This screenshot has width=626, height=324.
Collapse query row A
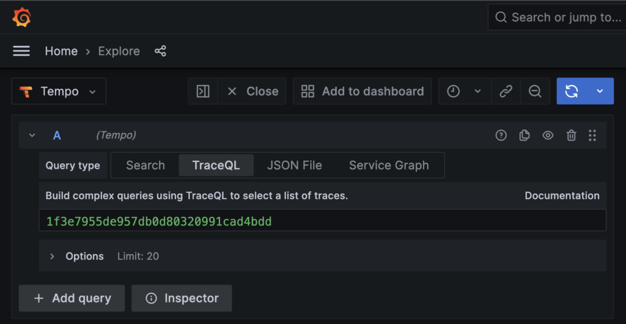coord(32,135)
